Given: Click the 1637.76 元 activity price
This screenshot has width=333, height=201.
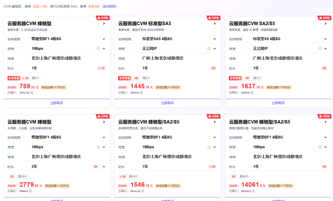Looking at the screenshot, I should pyautogui.click(x=252, y=86).
